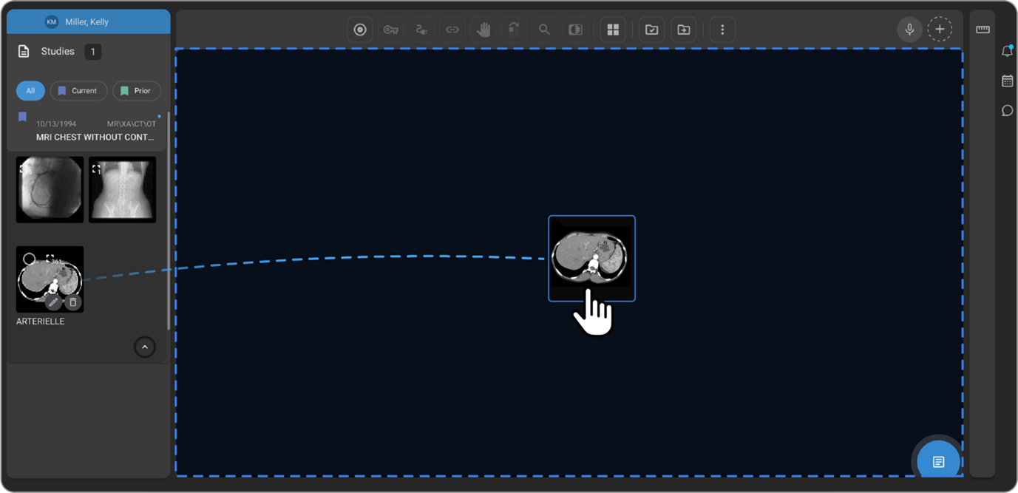
Task: Click the link chain icon
Action: tap(452, 30)
